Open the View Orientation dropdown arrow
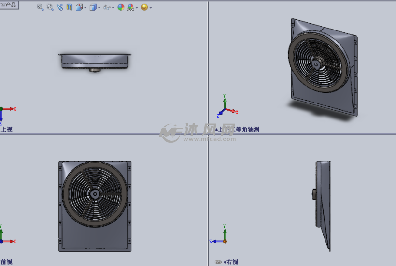396x266 pixels. click(85, 8)
